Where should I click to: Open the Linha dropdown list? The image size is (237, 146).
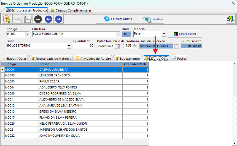[69, 46]
